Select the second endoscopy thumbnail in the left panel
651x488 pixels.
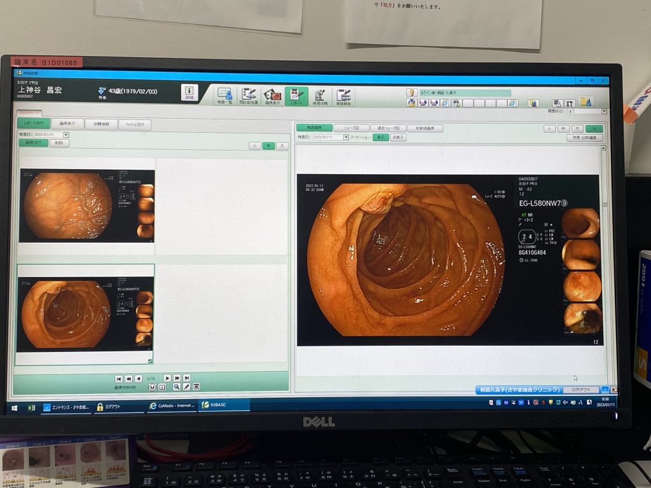[85, 315]
